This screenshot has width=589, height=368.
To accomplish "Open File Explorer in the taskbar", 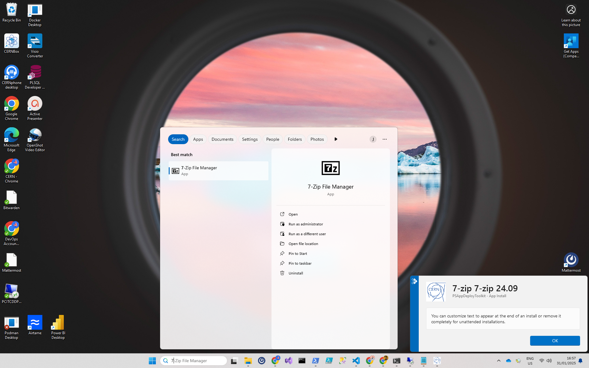I will tap(248, 361).
